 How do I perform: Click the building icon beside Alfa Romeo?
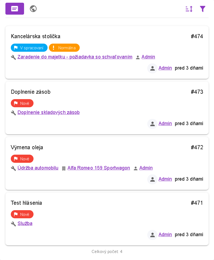tap(64, 168)
